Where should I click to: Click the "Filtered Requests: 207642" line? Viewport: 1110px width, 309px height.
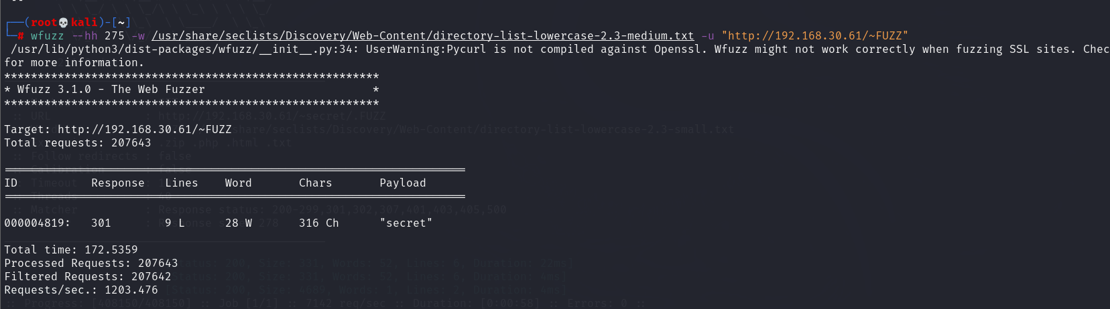tap(87, 277)
